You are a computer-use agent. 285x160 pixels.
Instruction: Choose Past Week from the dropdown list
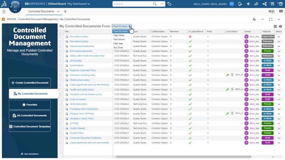(x=119, y=35)
